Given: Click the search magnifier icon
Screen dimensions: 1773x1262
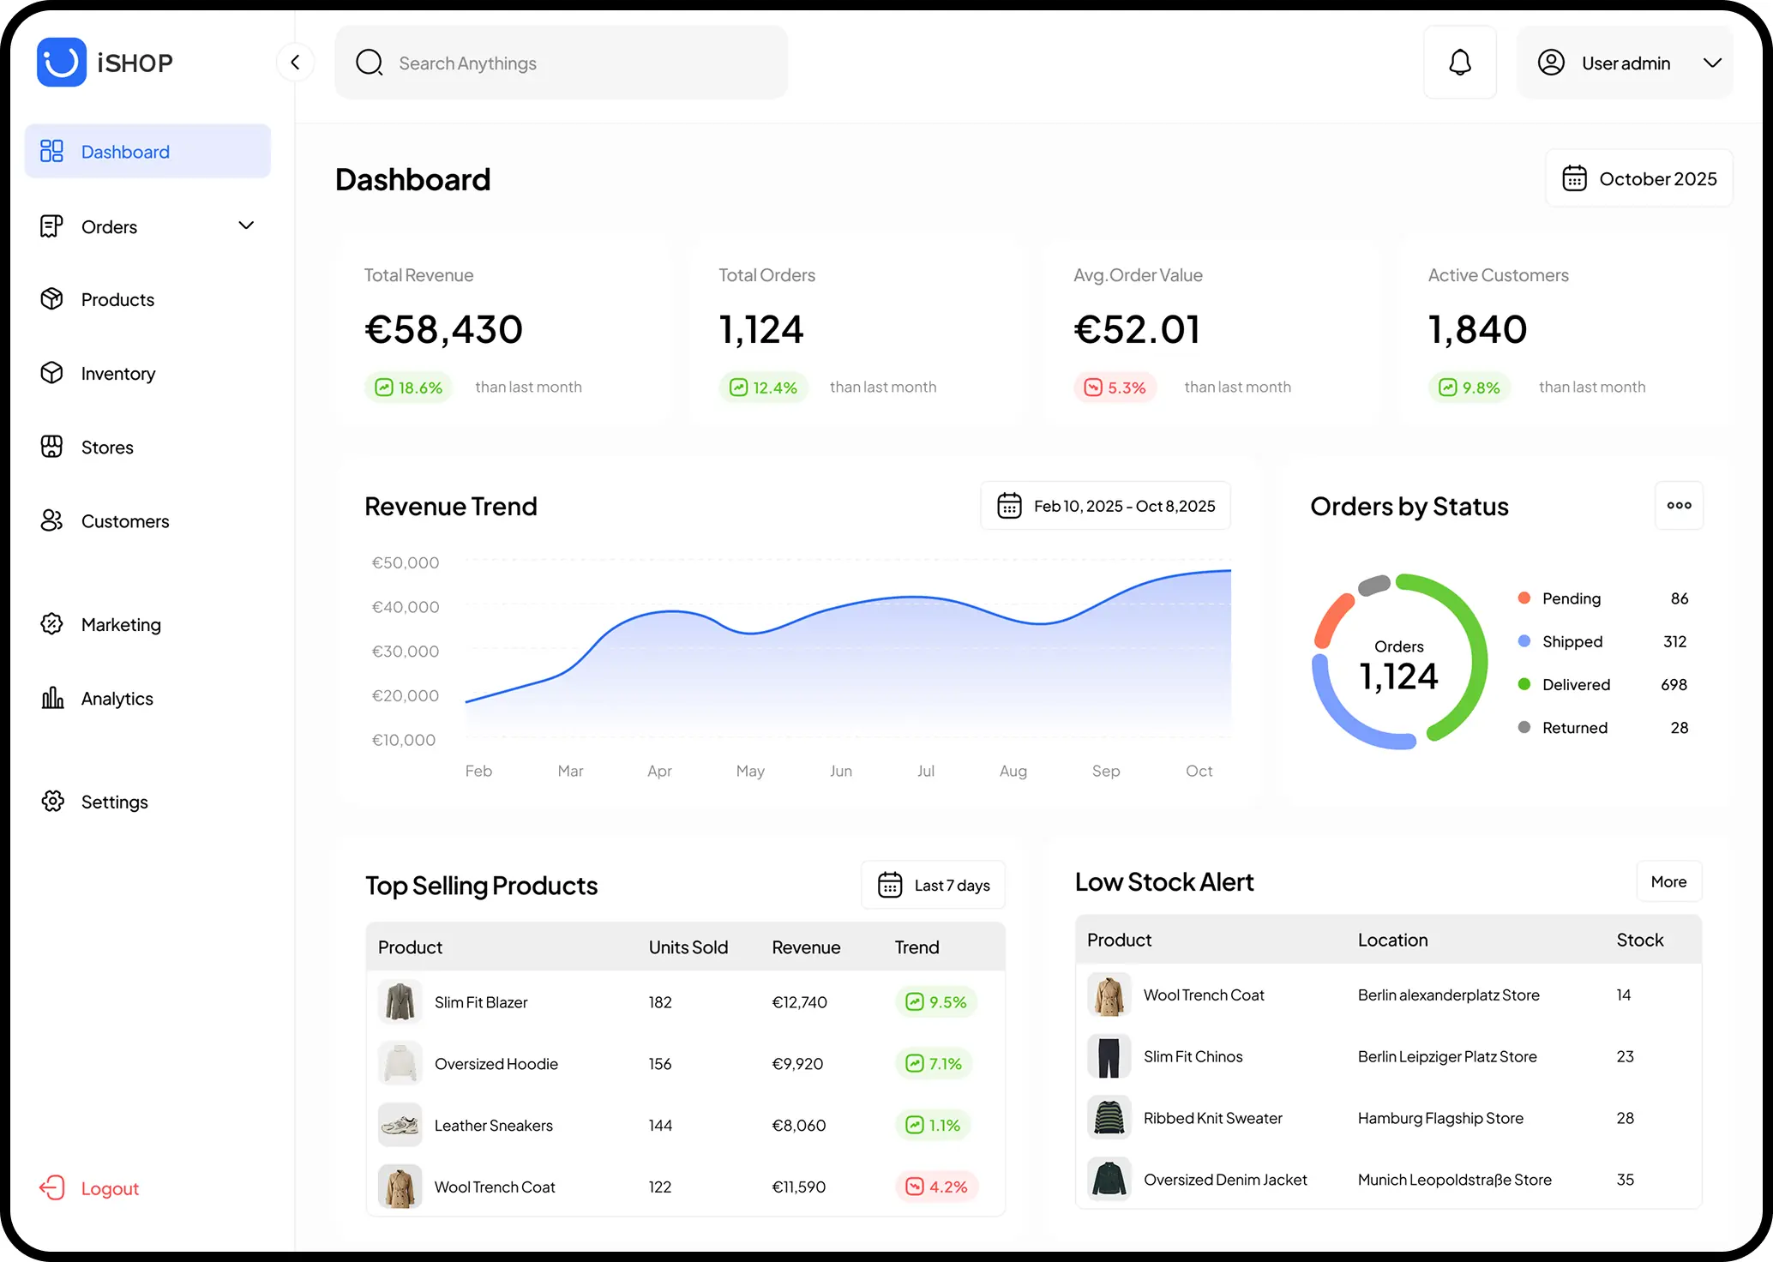Looking at the screenshot, I should point(370,63).
